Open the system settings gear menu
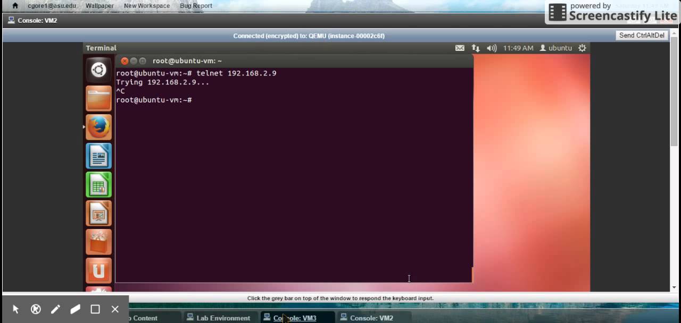 582,48
